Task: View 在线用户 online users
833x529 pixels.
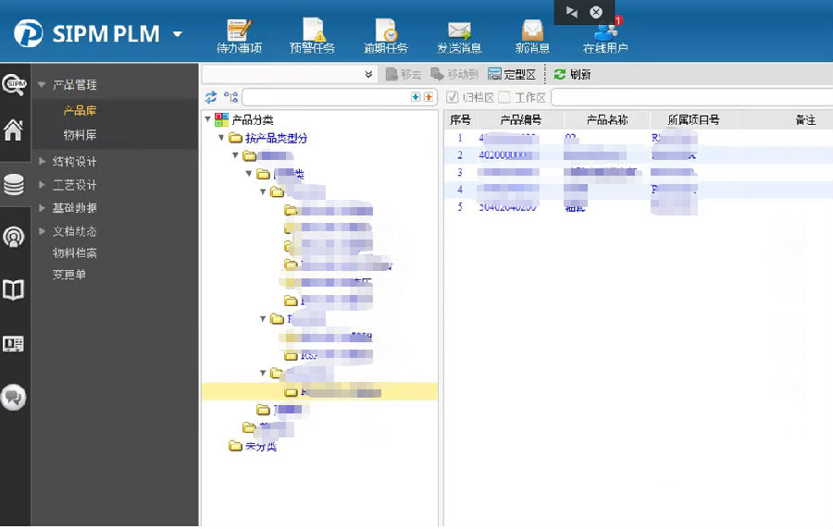Action: 605,31
